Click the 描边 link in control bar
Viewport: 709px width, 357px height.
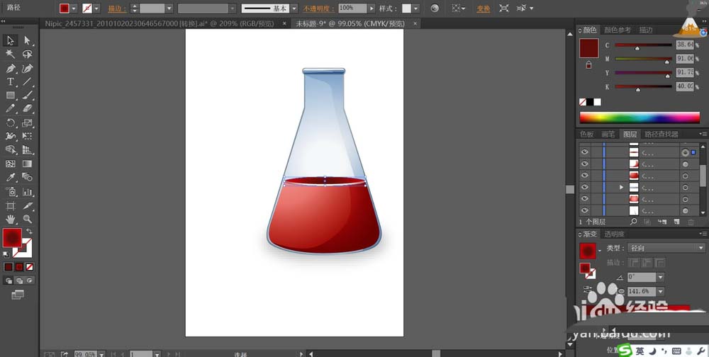click(117, 8)
